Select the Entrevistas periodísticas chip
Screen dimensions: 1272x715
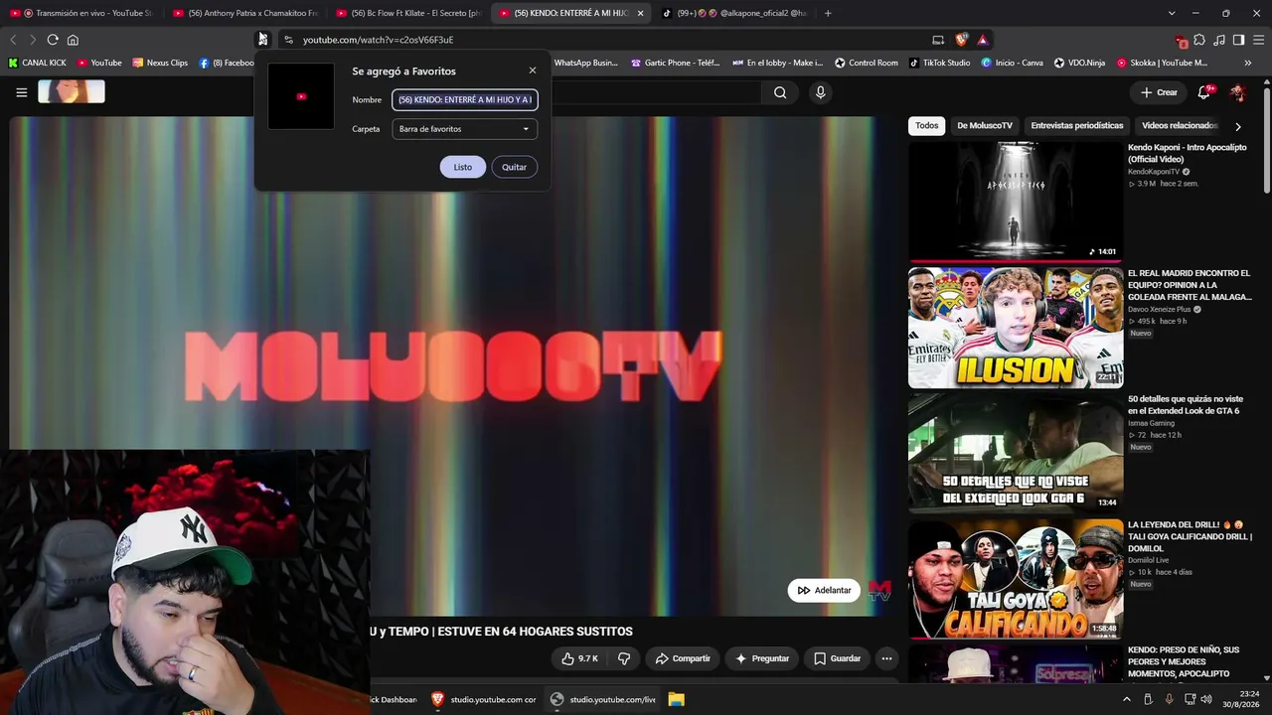(x=1077, y=126)
